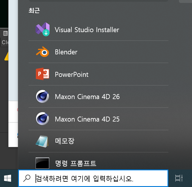
Task: Click the 명령 프롬프트 console icon
Action: coord(42,163)
